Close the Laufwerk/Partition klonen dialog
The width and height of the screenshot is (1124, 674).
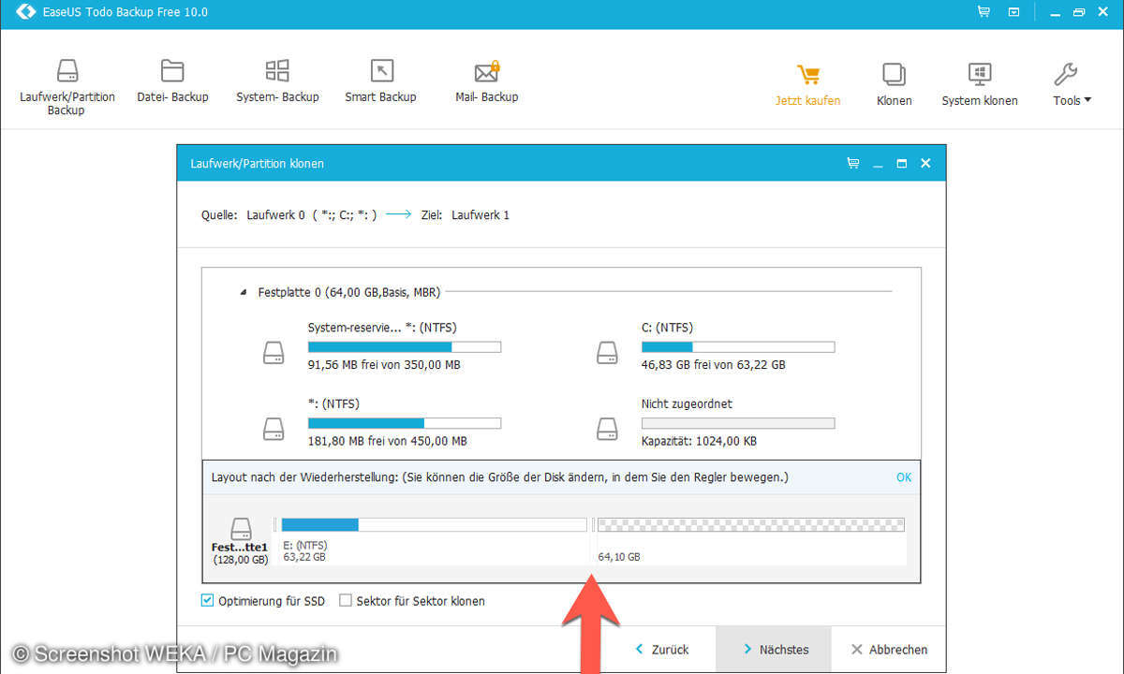(925, 163)
